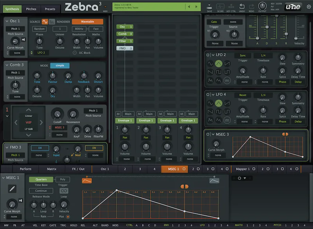Click the Poly trigger button in MSEG 1
This screenshot has width=313, height=229.
(x=63, y=179)
